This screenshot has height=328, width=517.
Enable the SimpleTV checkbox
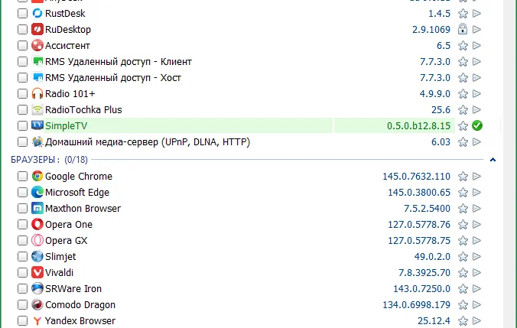coord(22,126)
